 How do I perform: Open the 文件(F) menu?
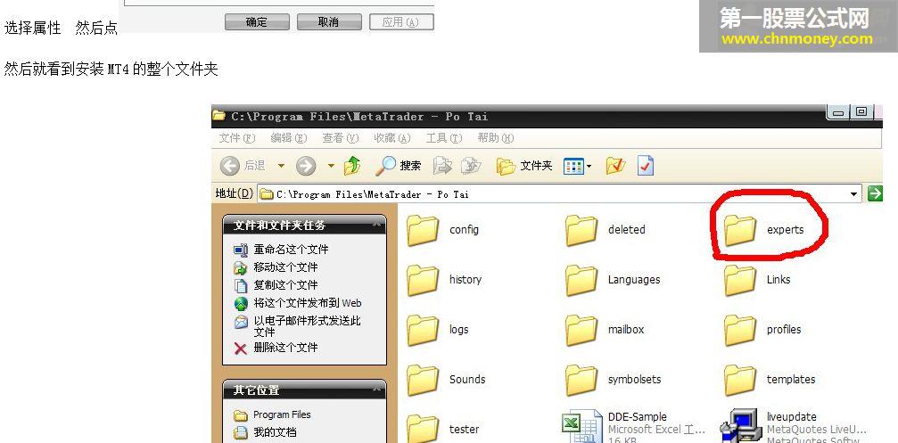237,138
